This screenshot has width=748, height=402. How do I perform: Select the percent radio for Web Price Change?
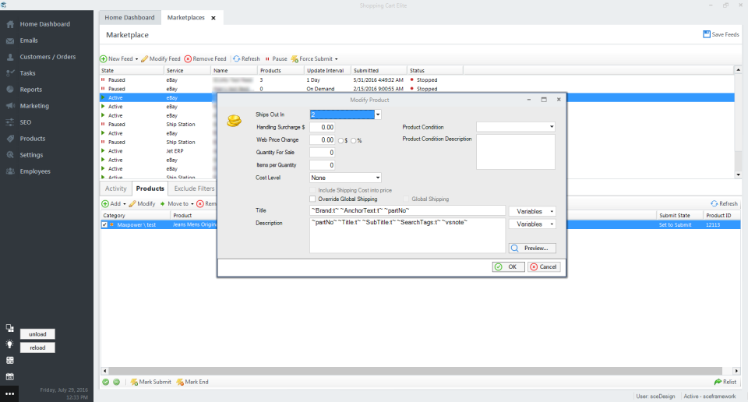click(354, 140)
